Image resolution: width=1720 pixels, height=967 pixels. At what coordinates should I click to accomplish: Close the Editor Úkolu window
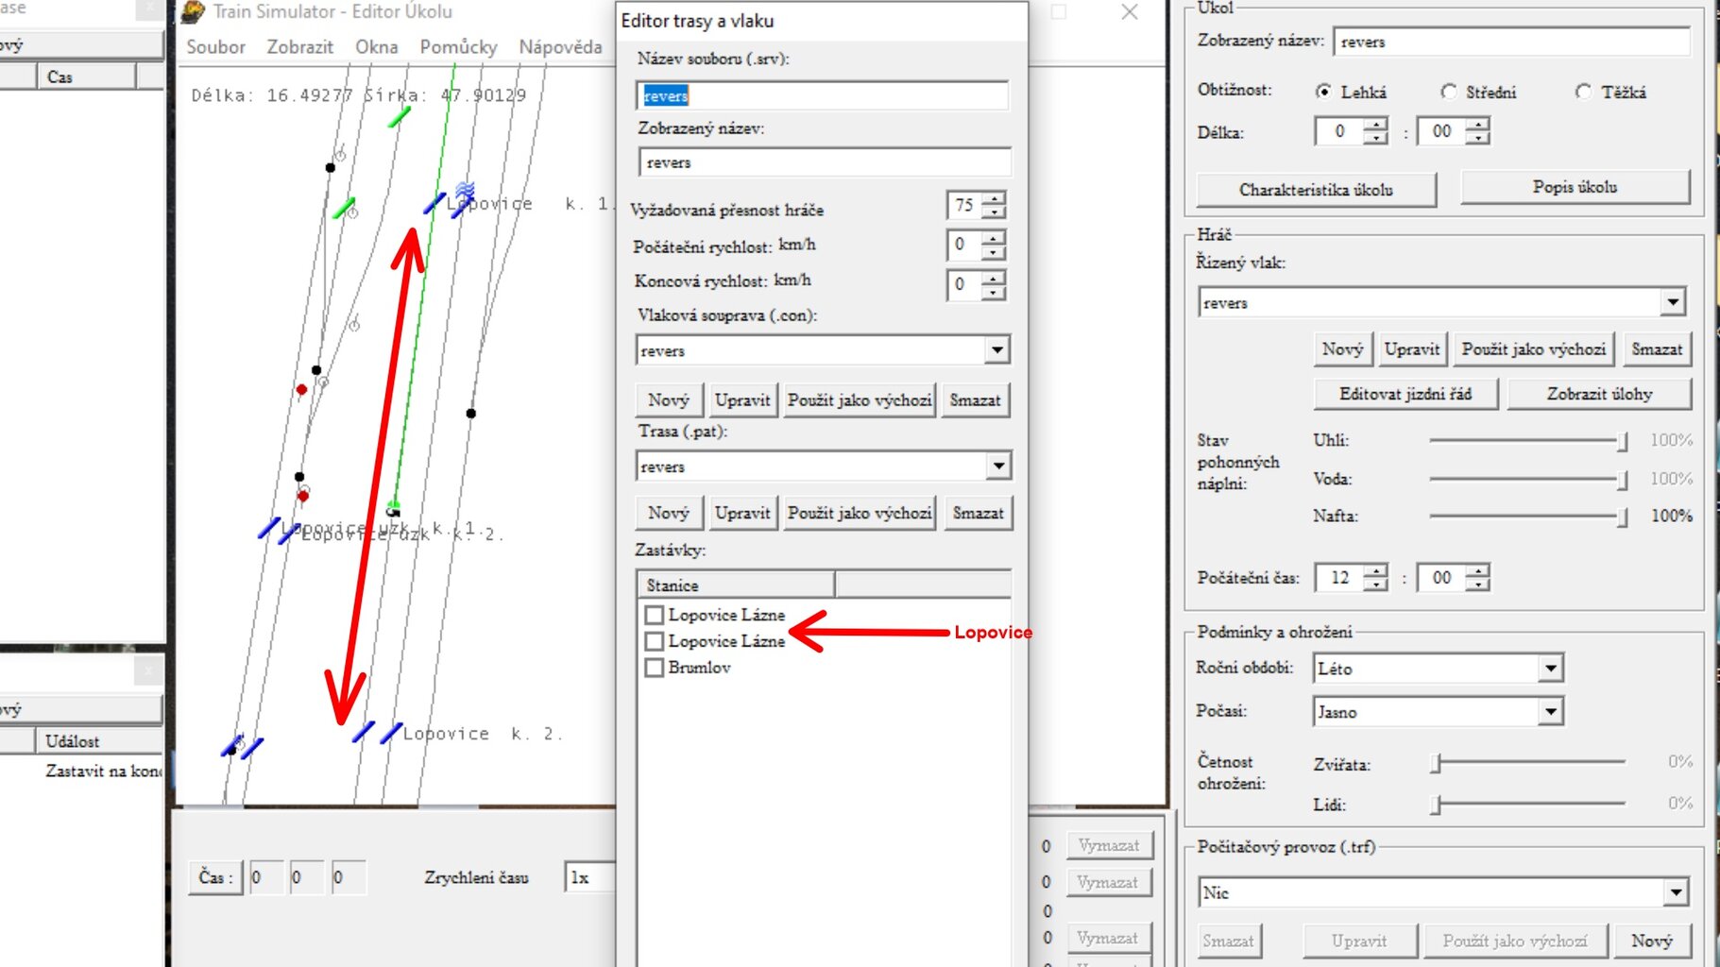[1130, 12]
